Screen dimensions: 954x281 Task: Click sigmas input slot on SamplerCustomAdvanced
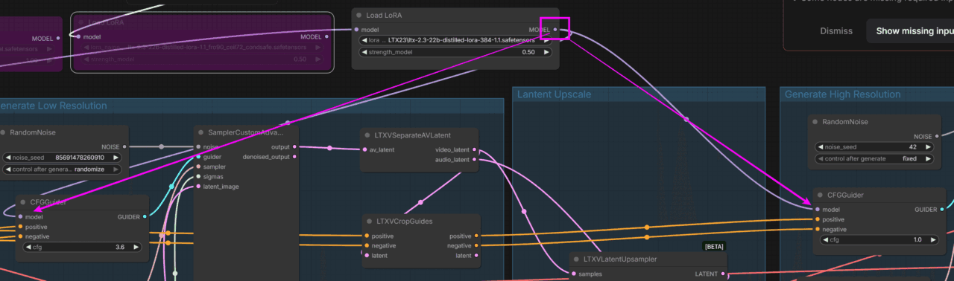pos(198,177)
